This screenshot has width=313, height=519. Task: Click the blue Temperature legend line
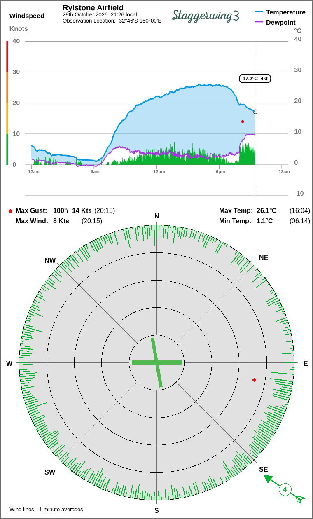point(259,12)
